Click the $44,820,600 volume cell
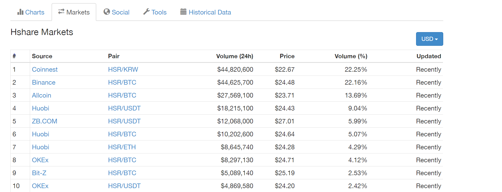 [235, 69]
